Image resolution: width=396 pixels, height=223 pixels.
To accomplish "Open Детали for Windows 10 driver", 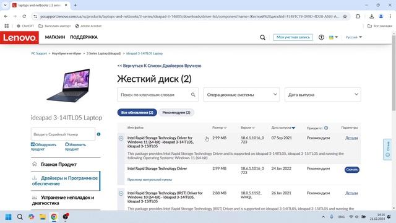I will coord(351,193).
